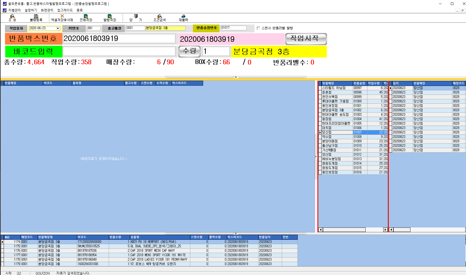Enable the 스캔시 반품라벨 발행 checkbox
Image resolution: width=466 pixels, height=275 pixels.
click(x=258, y=28)
